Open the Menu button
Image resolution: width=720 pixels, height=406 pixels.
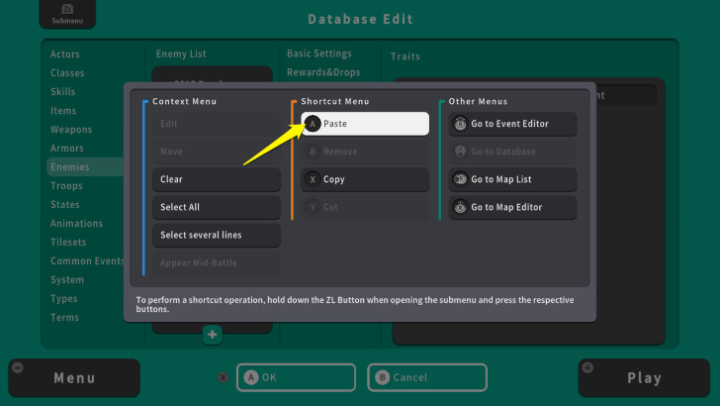click(74, 378)
